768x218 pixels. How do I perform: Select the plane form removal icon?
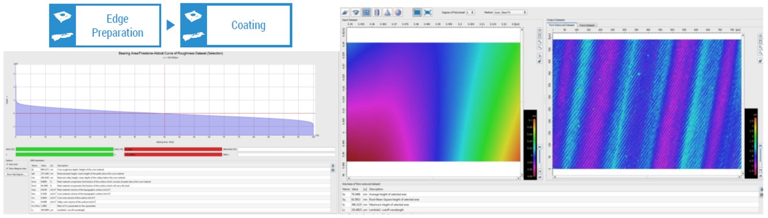(x=345, y=12)
